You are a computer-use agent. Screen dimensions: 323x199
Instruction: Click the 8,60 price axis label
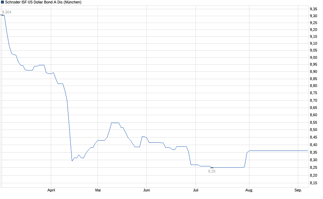point(313,115)
